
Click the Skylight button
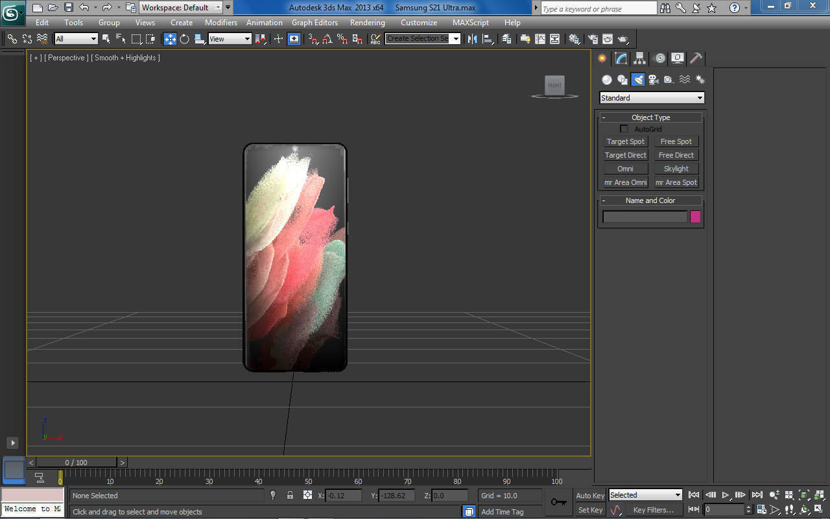(x=676, y=169)
